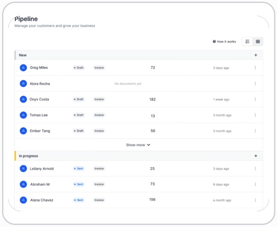
Task: Open three-dot menu for Onyx Costa
Action: (x=255, y=99)
